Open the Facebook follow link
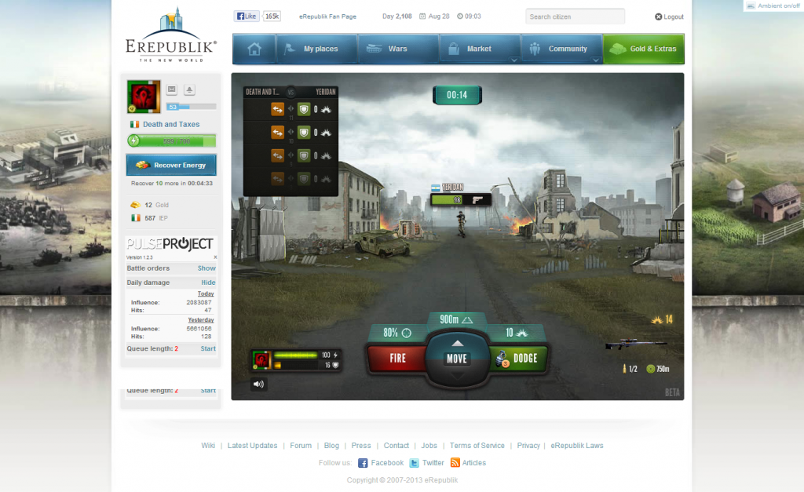The image size is (804, 492). [x=381, y=463]
